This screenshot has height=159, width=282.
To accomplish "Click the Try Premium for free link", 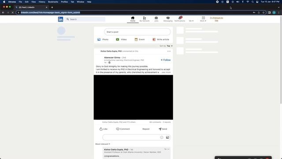I will [216, 19].
